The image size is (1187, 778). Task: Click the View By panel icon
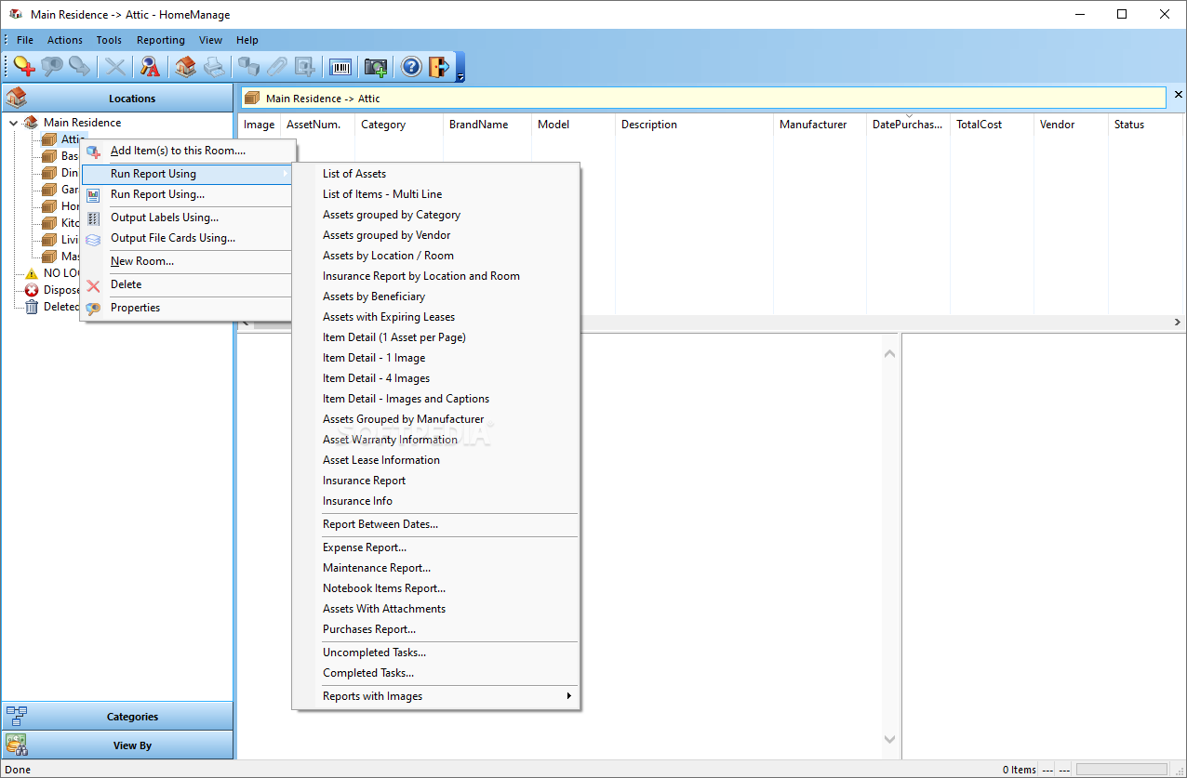[17, 745]
